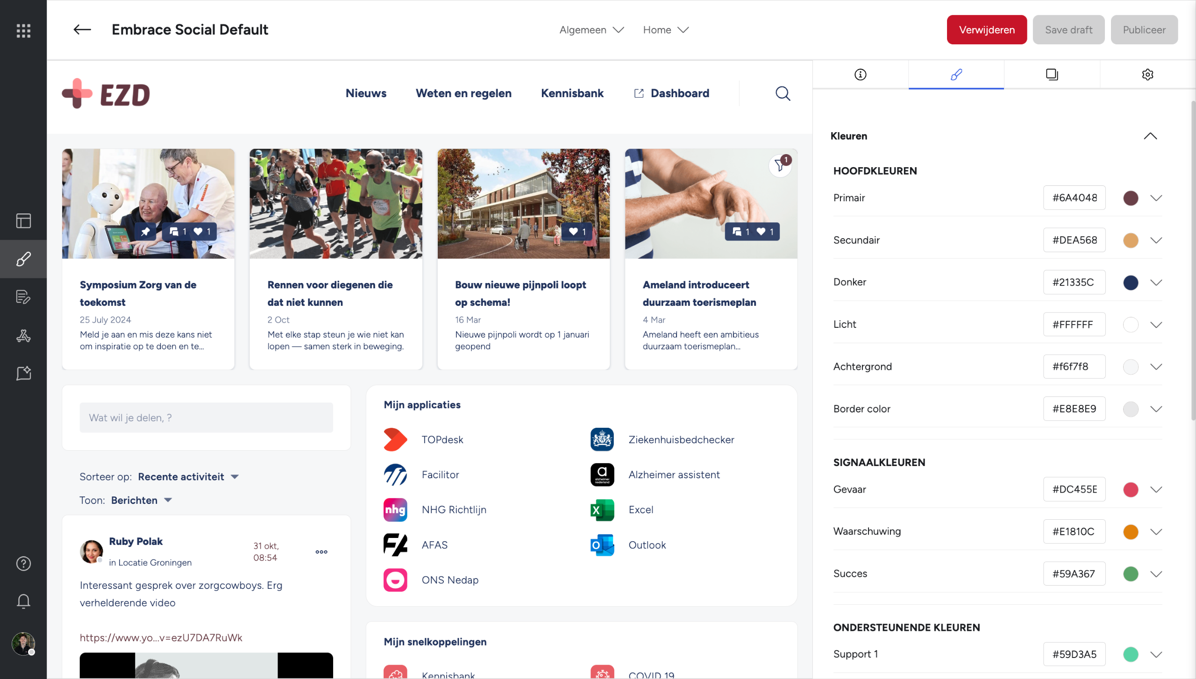Screen dimensions: 1196x679
Task: Click the pin icon on Symposium card
Action: [x=145, y=232]
